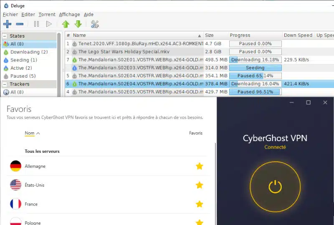Sort torrents by Size column header

coord(215,35)
